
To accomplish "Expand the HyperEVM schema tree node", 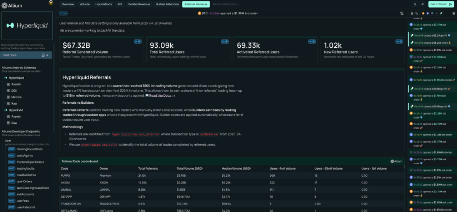I will coord(14,110).
